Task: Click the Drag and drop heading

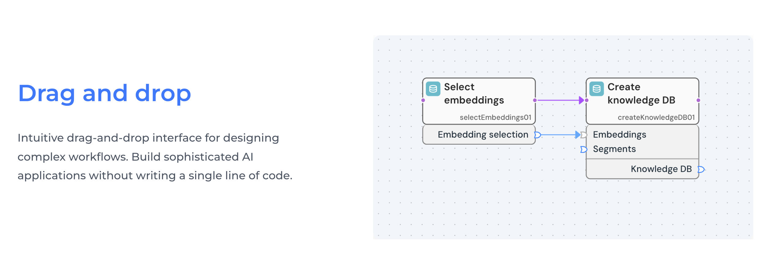Action: point(105,93)
